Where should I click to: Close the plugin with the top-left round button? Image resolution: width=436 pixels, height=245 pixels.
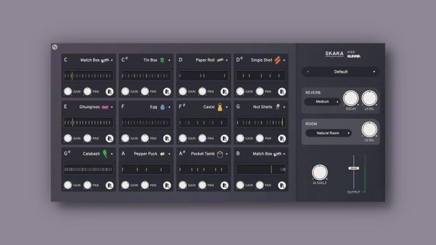(x=55, y=47)
